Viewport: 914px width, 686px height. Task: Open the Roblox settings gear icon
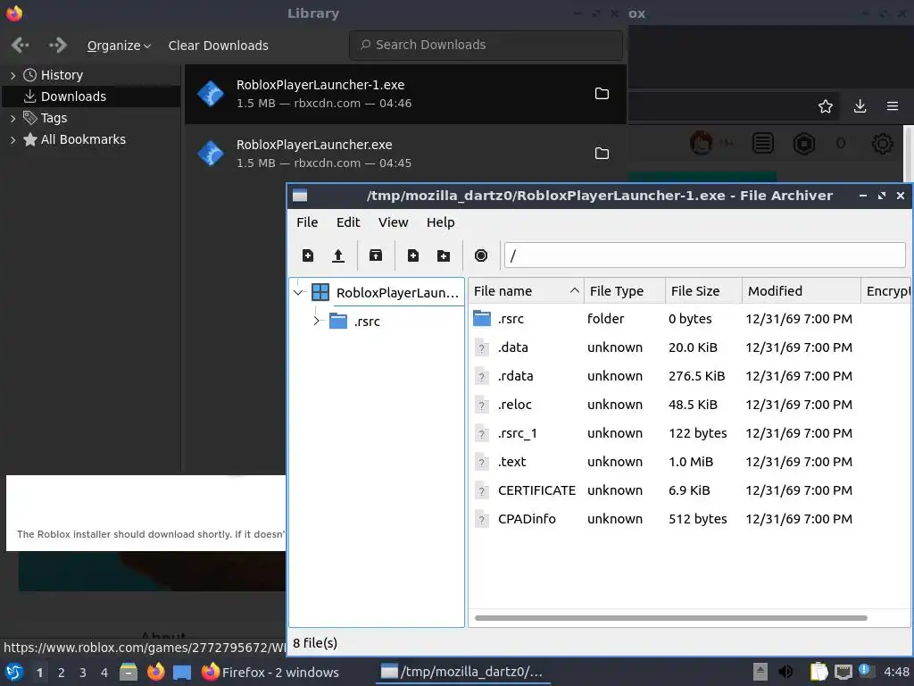(882, 144)
